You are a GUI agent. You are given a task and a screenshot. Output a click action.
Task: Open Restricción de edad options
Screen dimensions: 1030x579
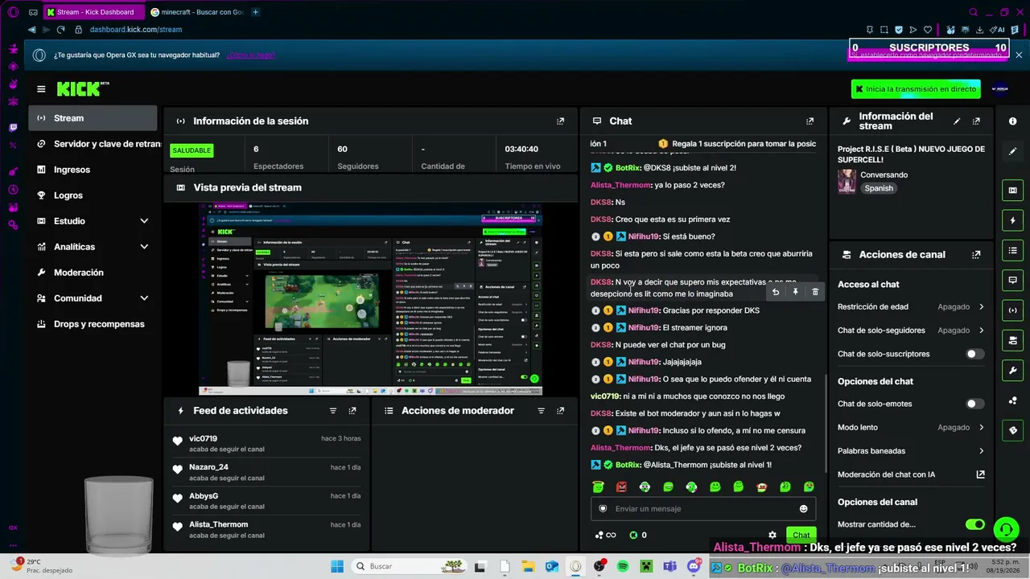point(911,307)
